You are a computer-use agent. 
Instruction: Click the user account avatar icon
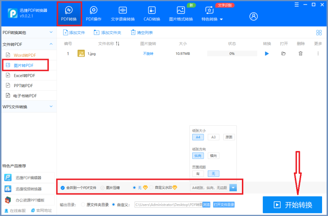click(253, 16)
